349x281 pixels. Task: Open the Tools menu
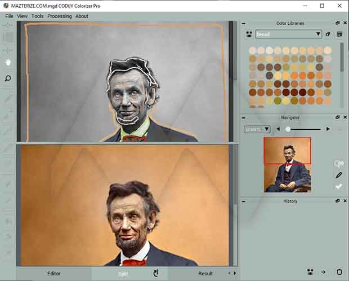[x=37, y=16]
